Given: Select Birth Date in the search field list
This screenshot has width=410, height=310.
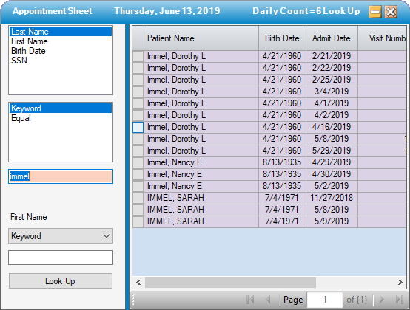Looking at the screenshot, I should 28,51.
